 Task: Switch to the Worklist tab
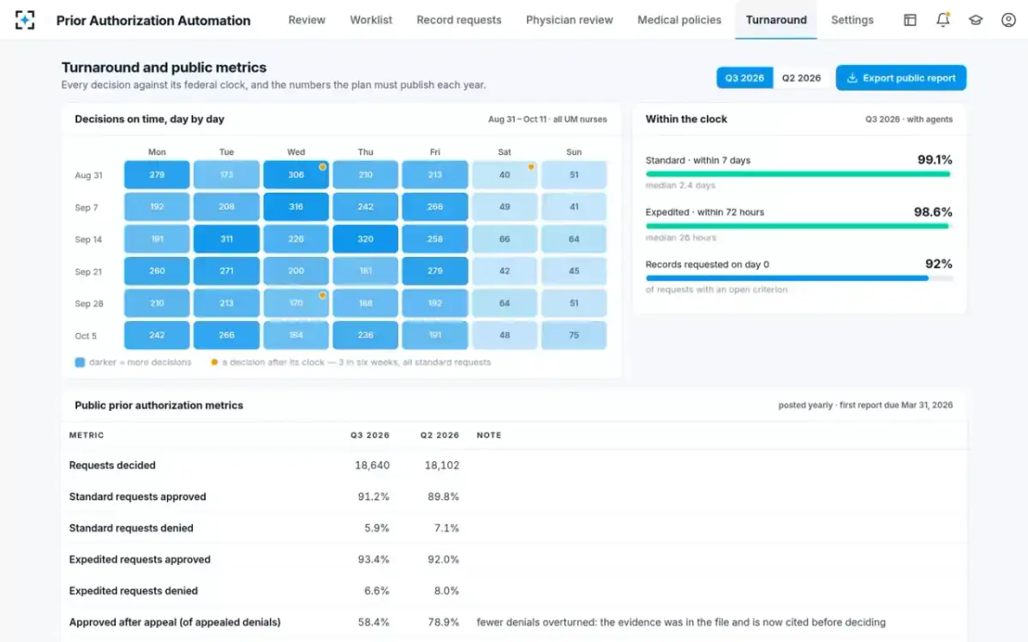click(371, 20)
